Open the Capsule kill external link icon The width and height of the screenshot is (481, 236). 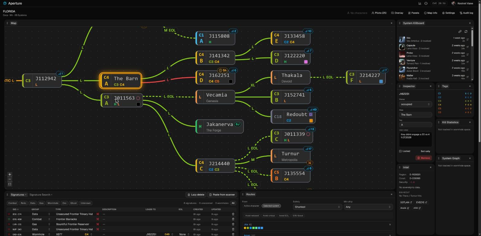point(468,47)
